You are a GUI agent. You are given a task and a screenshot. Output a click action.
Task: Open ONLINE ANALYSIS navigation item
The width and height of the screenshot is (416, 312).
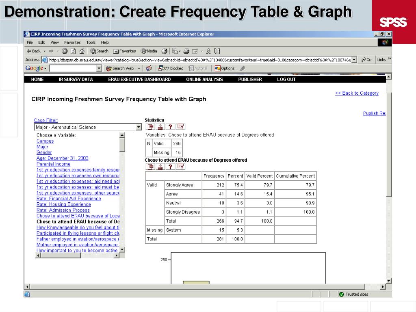click(205, 79)
